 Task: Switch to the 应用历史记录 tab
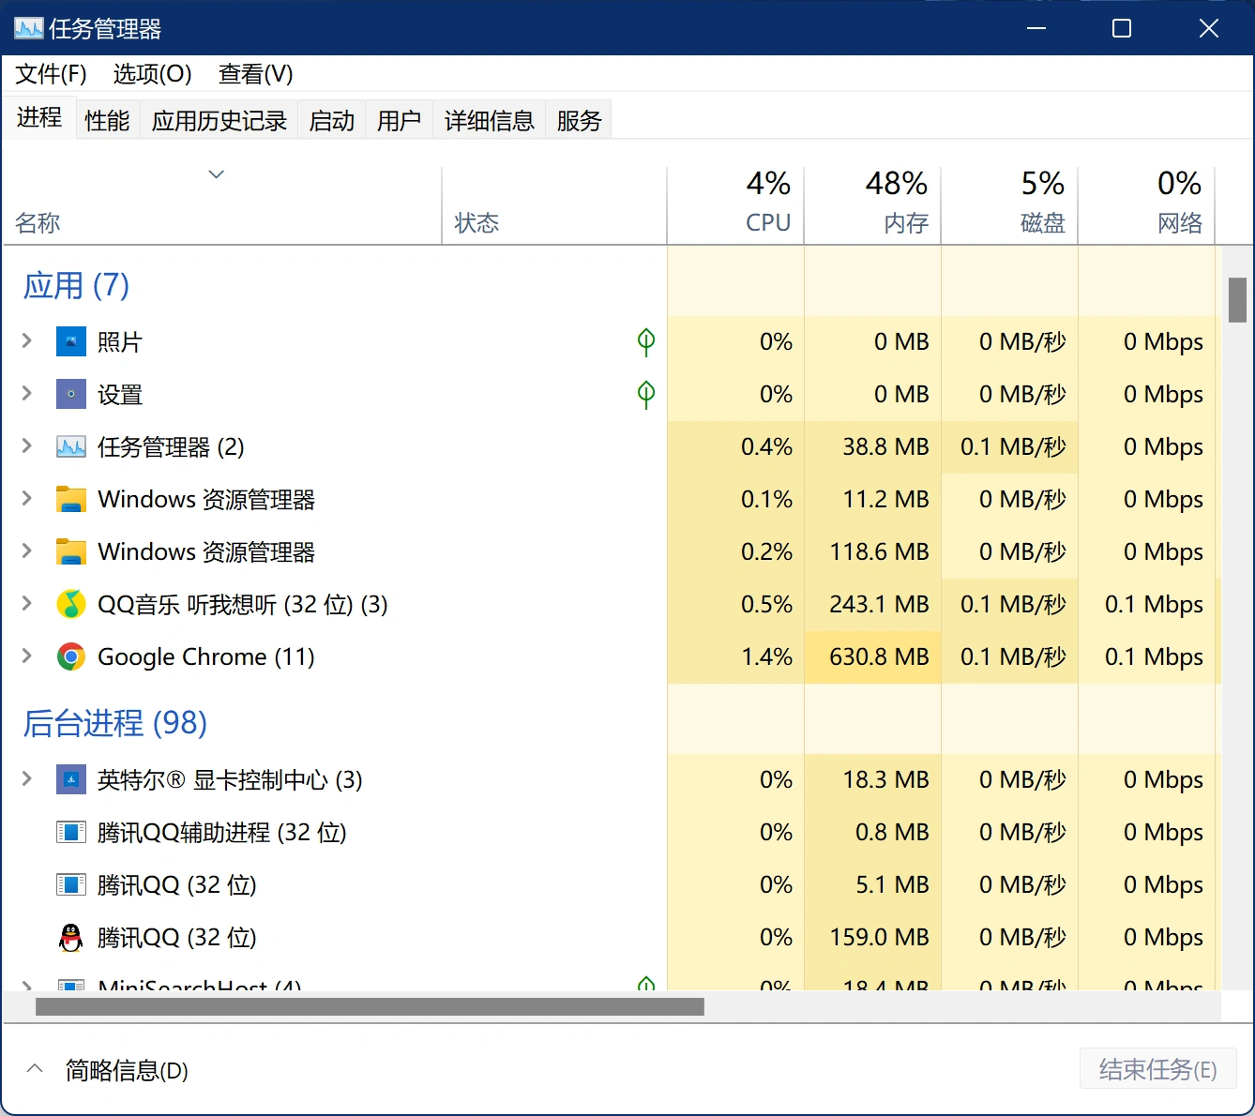219,120
